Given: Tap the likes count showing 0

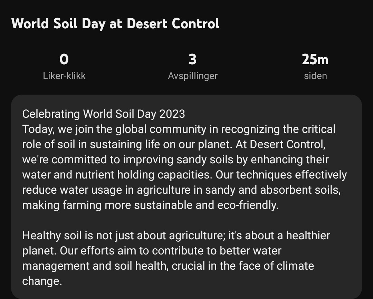Looking at the screenshot, I should 64,59.
